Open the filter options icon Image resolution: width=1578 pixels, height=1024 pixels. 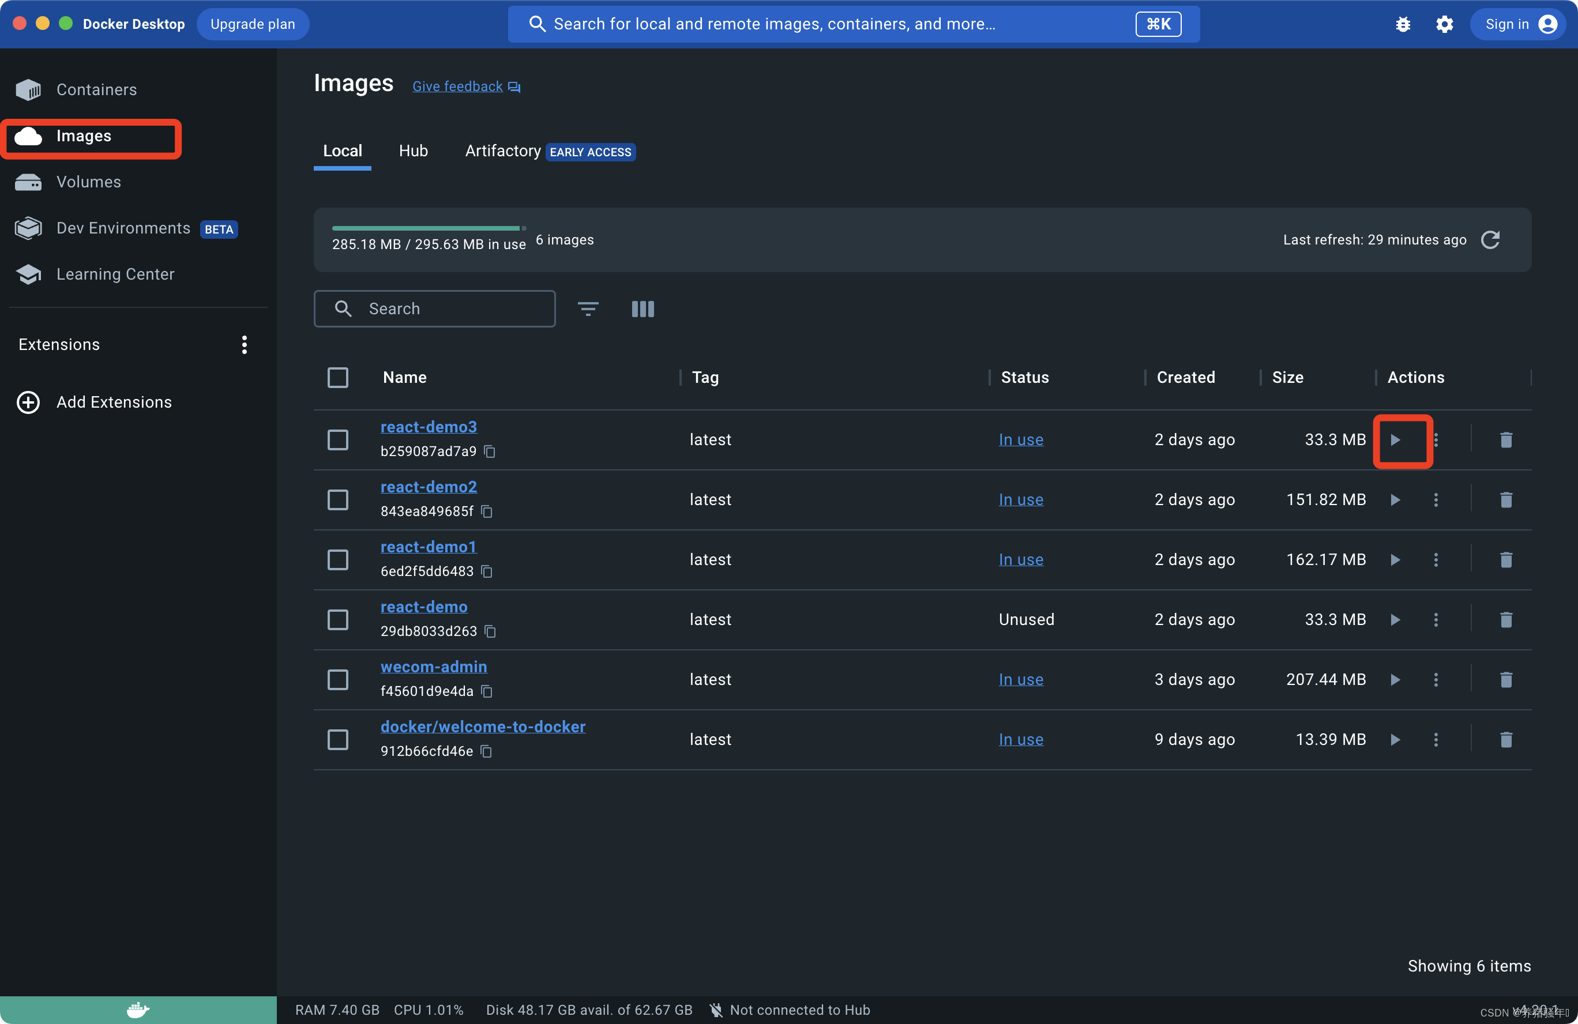[588, 309]
